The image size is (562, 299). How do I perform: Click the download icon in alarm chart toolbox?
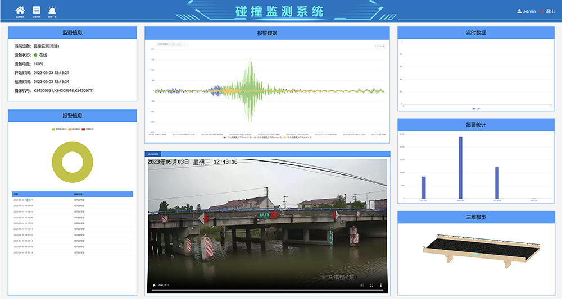click(x=384, y=46)
